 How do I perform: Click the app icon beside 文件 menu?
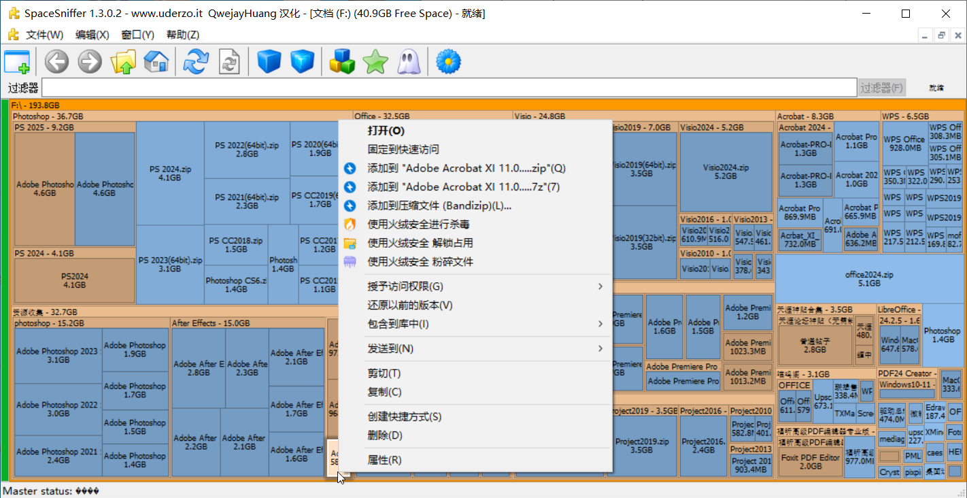(x=13, y=35)
